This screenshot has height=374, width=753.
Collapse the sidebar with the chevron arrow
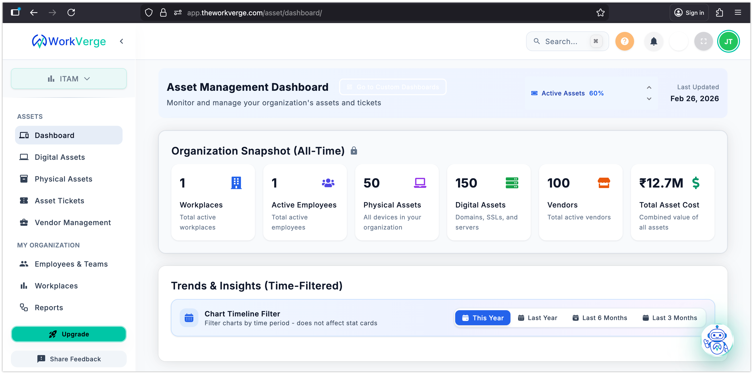pyautogui.click(x=122, y=41)
